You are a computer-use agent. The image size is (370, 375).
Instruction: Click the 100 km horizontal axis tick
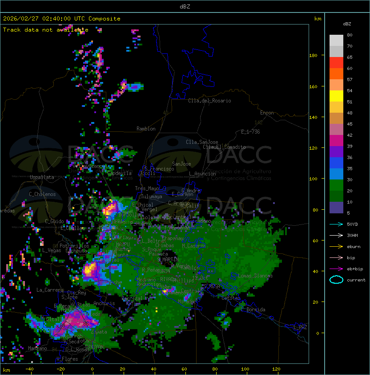pyautogui.click(x=245, y=369)
